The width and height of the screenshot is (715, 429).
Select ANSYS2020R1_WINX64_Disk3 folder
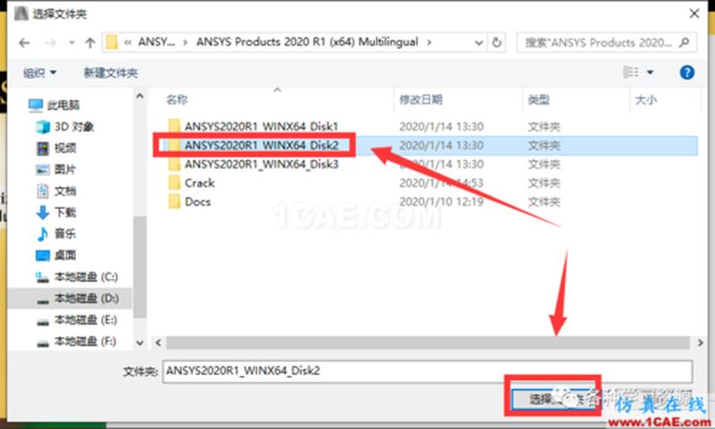point(261,164)
